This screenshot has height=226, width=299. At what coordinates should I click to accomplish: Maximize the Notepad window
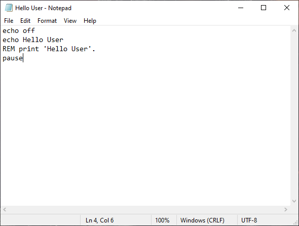[264, 8]
